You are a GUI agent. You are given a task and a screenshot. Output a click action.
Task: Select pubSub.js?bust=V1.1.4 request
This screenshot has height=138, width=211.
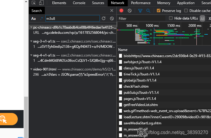(x=164, y=93)
